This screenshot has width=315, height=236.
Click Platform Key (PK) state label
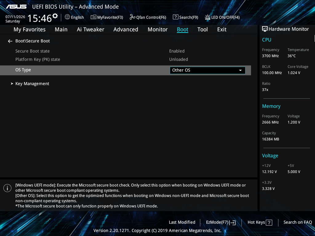(38, 59)
